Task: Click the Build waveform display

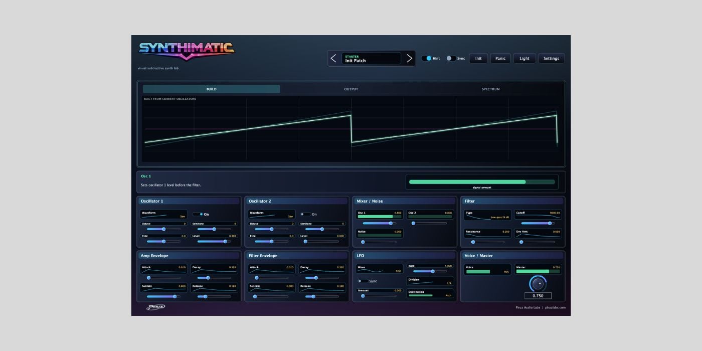Action: [x=351, y=128]
